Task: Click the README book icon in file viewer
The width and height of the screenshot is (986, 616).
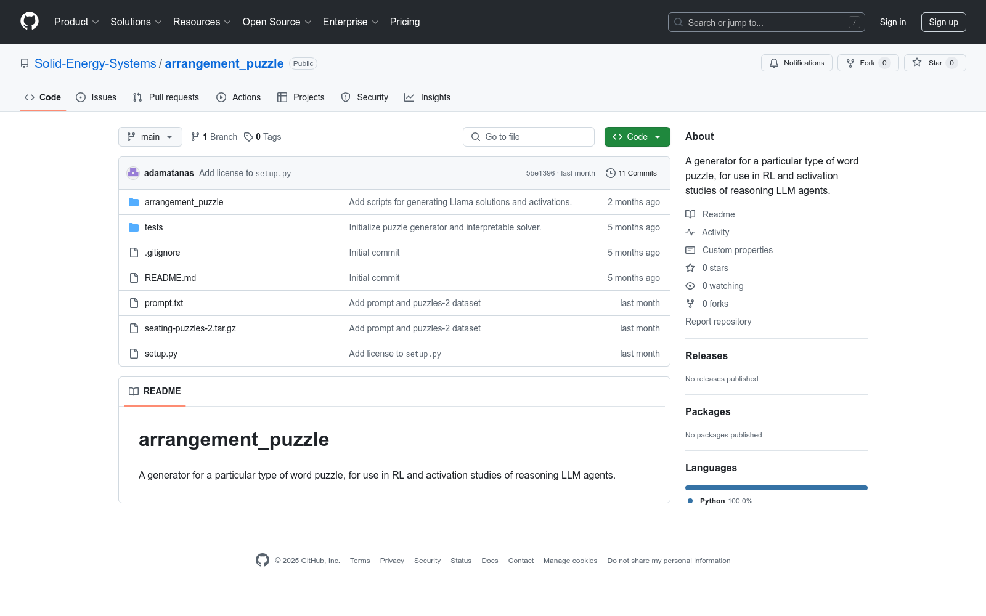Action: click(x=134, y=391)
